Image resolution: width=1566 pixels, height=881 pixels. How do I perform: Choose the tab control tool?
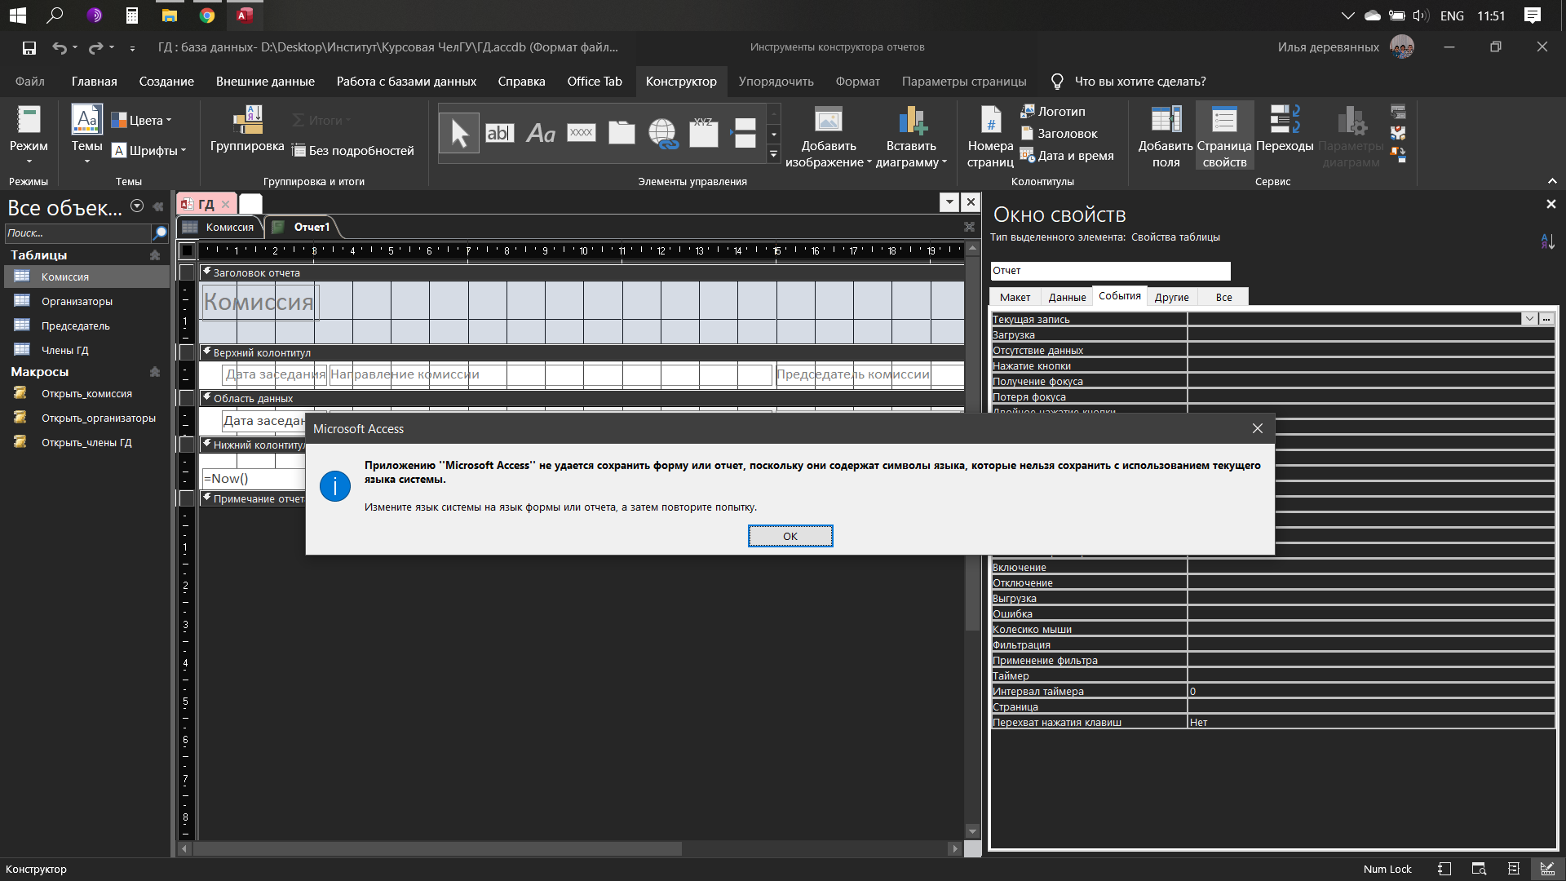(x=622, y=133)
